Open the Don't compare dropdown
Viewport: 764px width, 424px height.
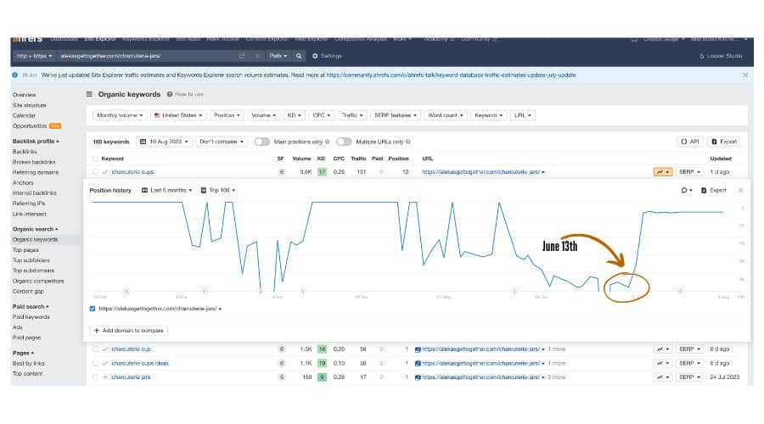(222, 142)
